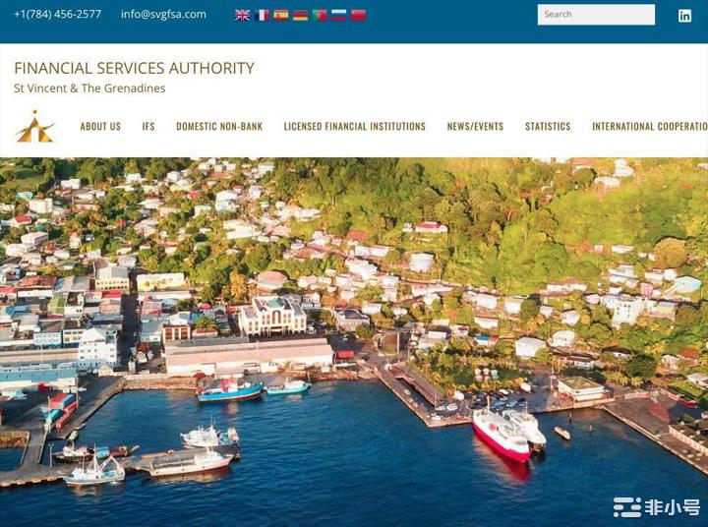Image resolution: width=708 pixels, height=527 pixels.
Task: Click the Financial Services Authority title
Action: click(x=134, y=68)
